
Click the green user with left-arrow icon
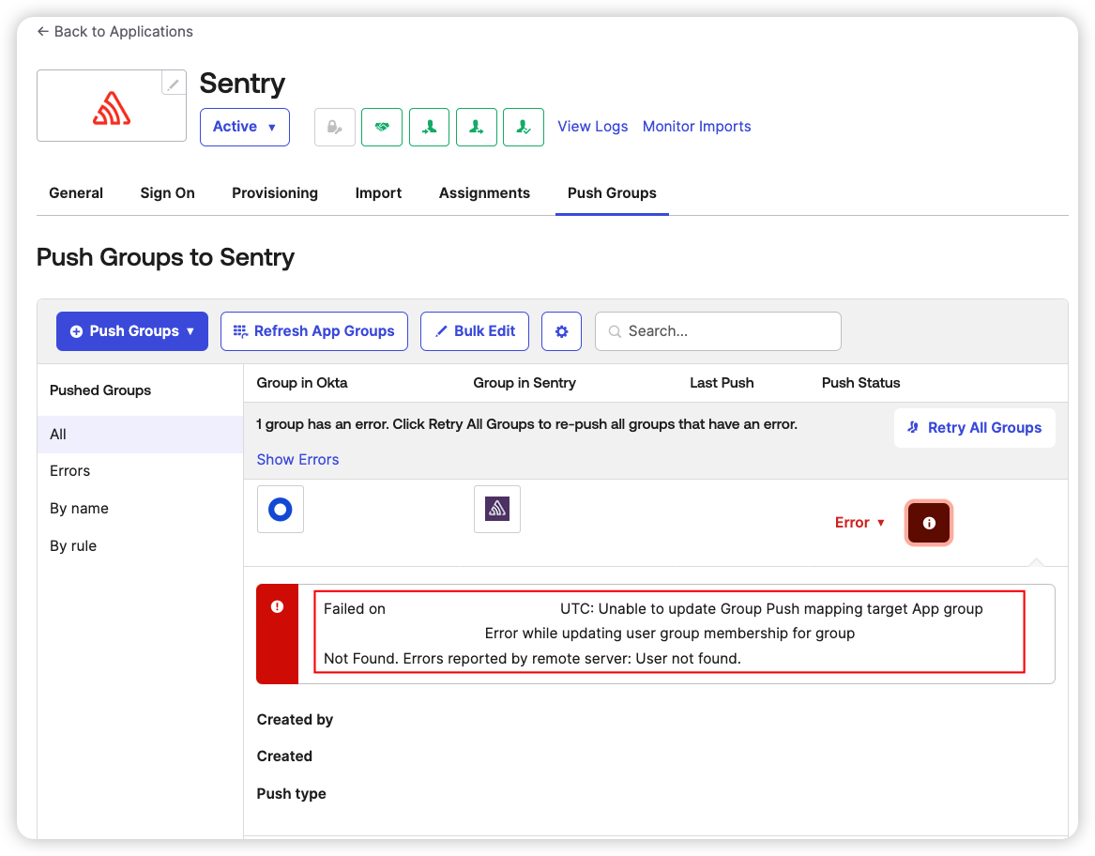(430, 127)
